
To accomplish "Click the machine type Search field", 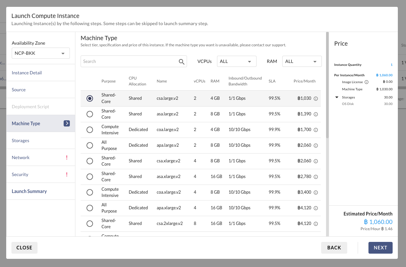I will click(129, 61).
